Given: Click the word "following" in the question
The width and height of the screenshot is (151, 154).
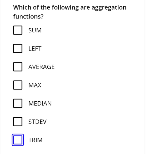Looking at the screenshot, I should [65, 8].
